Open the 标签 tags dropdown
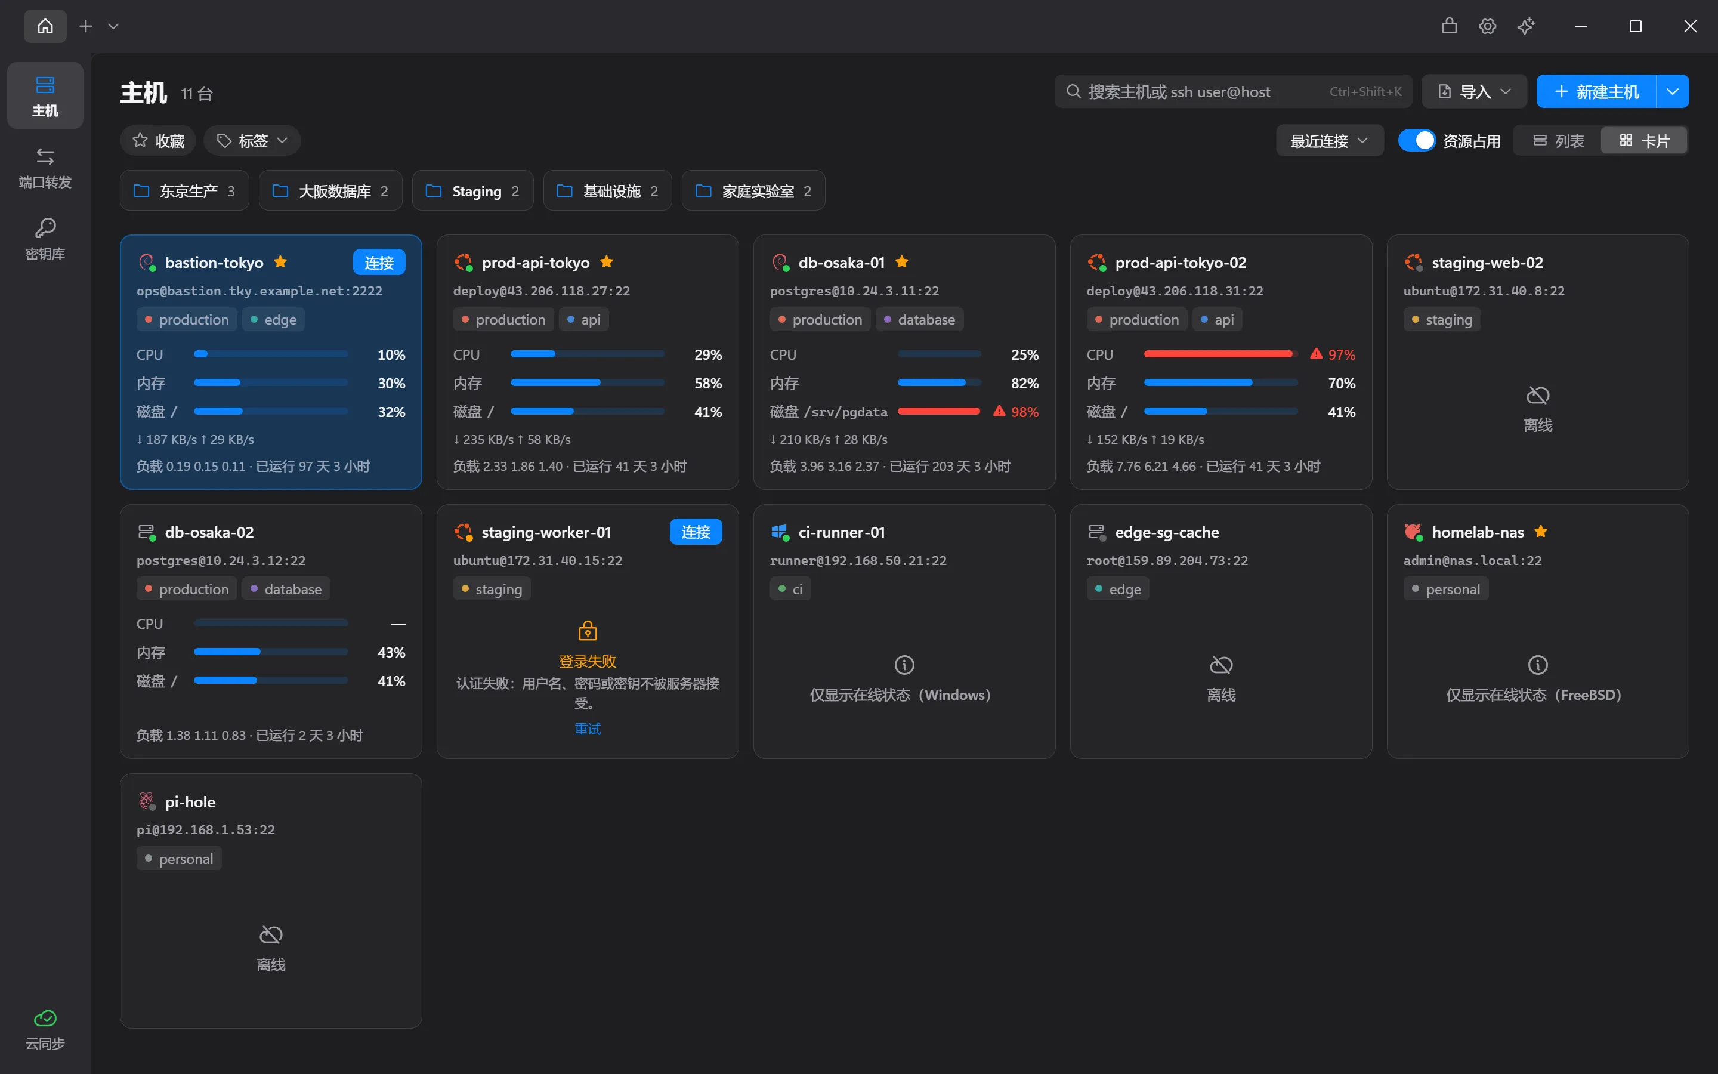Screen dimensions: 1718x1074 [x=252, y=141]
